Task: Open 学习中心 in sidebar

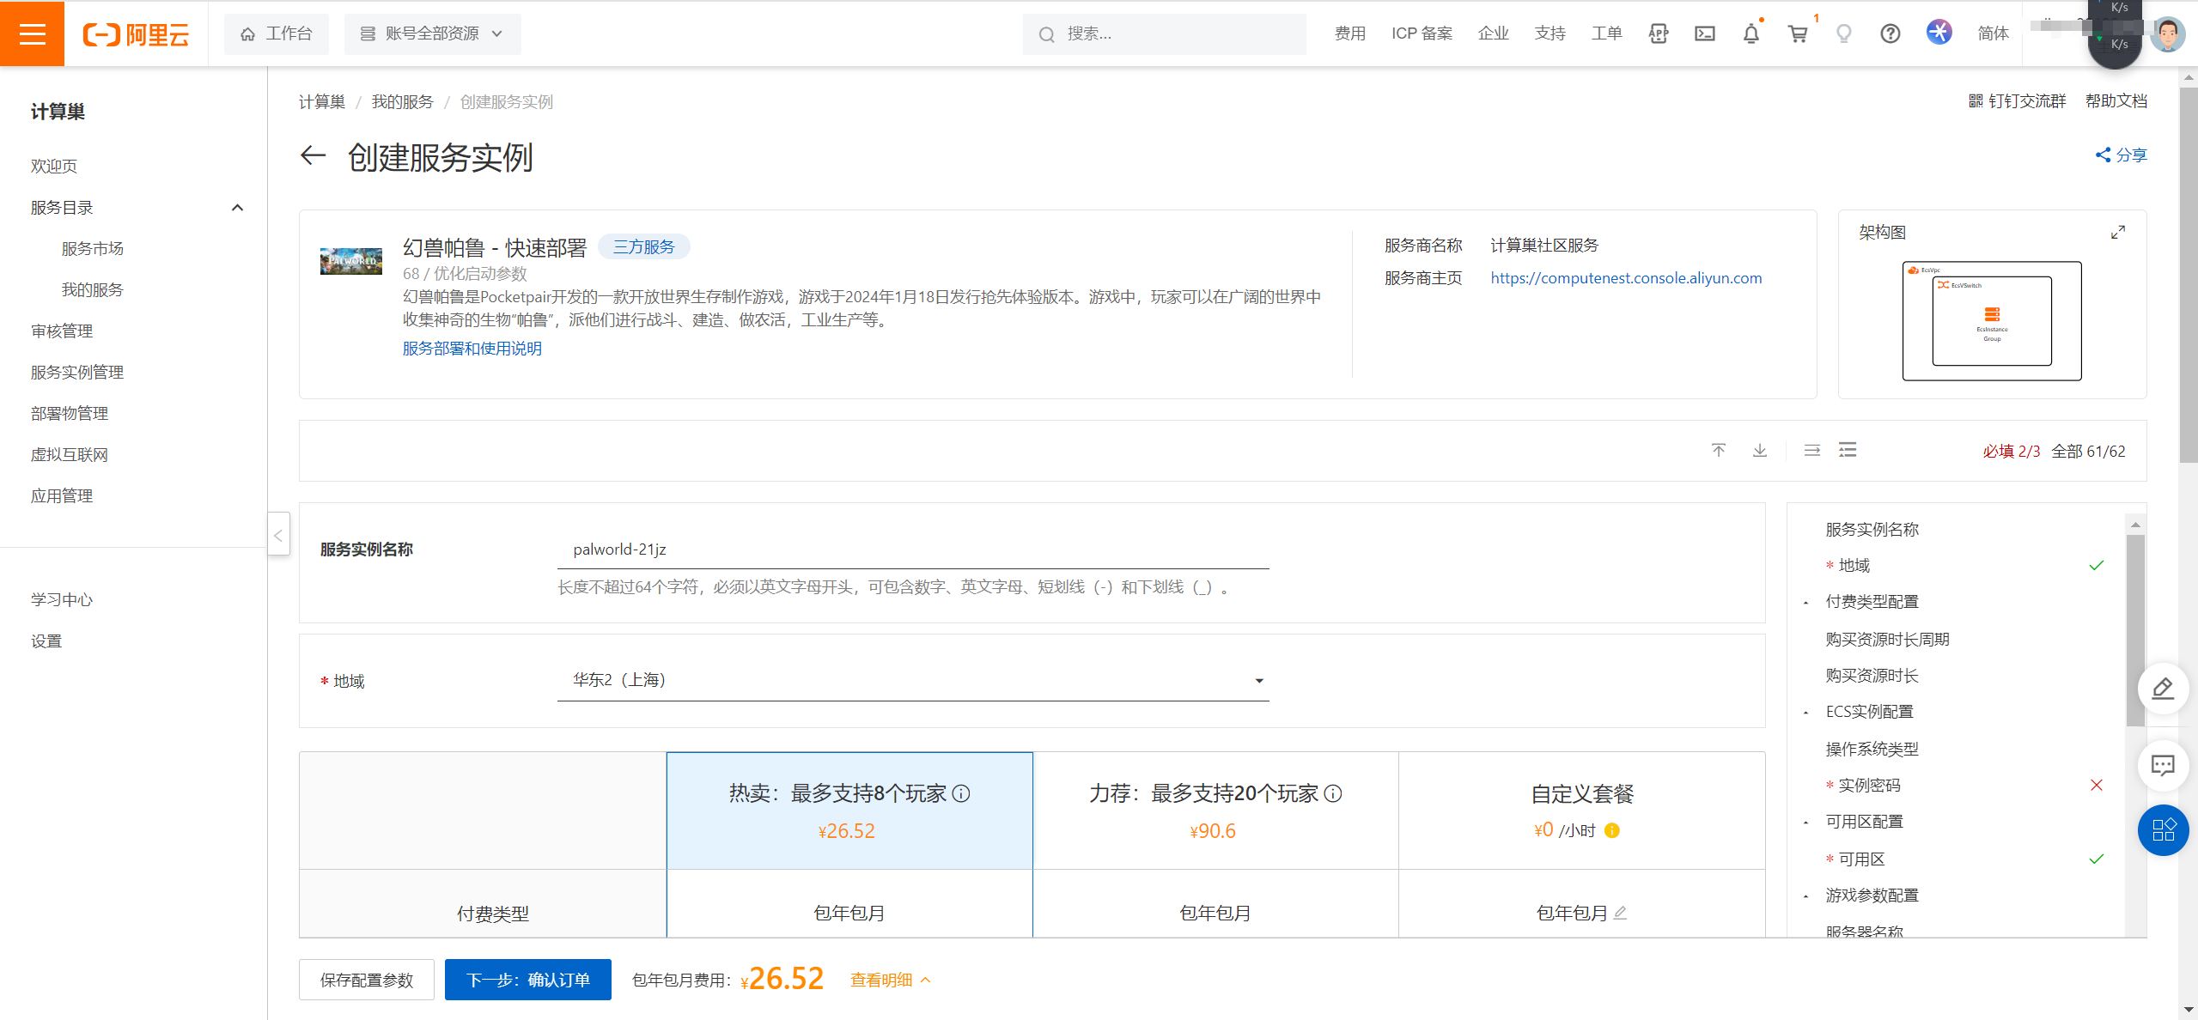Action: (x=62, y=600)
